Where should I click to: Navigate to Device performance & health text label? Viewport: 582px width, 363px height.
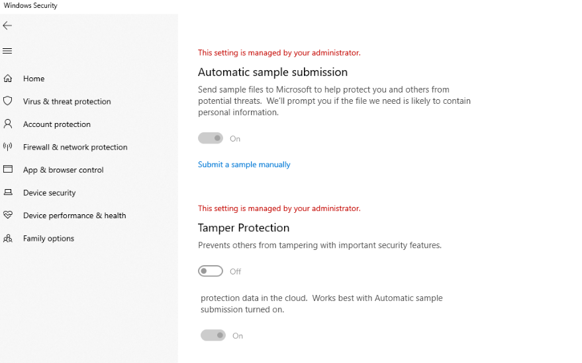[x=74, y=216]
